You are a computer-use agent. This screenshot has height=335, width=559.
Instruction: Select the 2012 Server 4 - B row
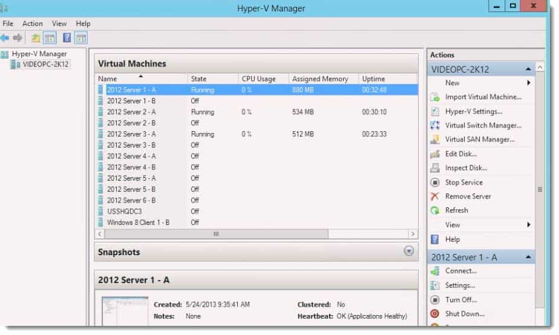(x=257, y=167)
